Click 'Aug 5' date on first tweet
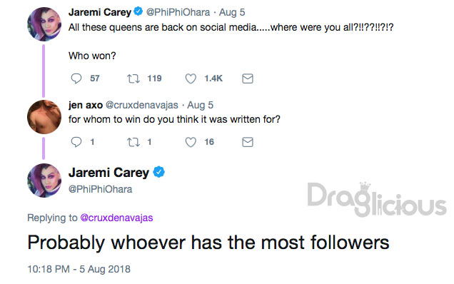The height and width of the screenshot is (284, 454). (x=232, y=12)
